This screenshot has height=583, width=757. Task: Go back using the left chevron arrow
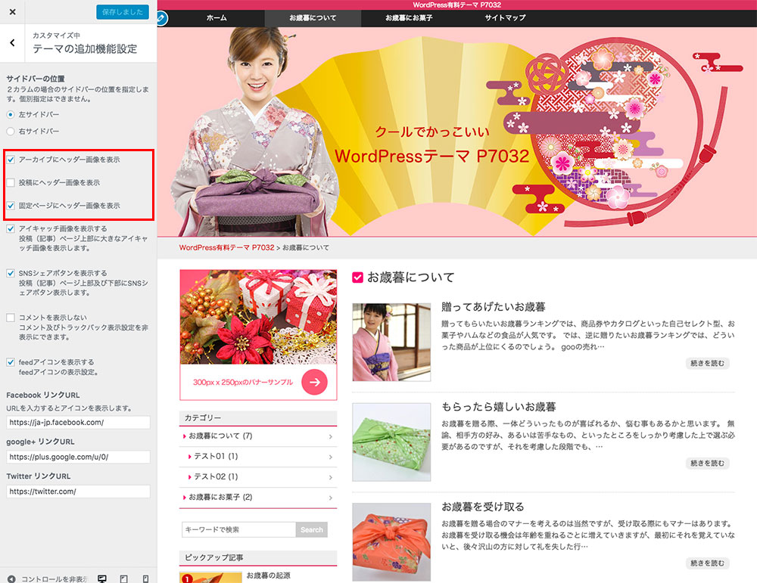13,43
